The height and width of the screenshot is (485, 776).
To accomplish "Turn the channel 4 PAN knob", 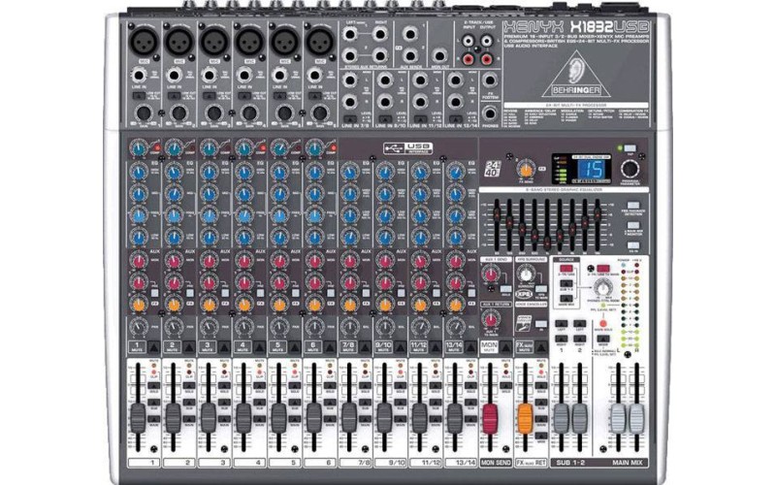I will [x=244, y=327].
